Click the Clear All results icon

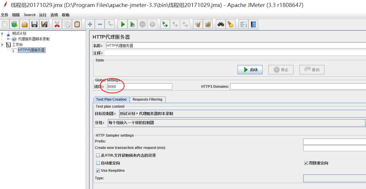tap(208, 24)
